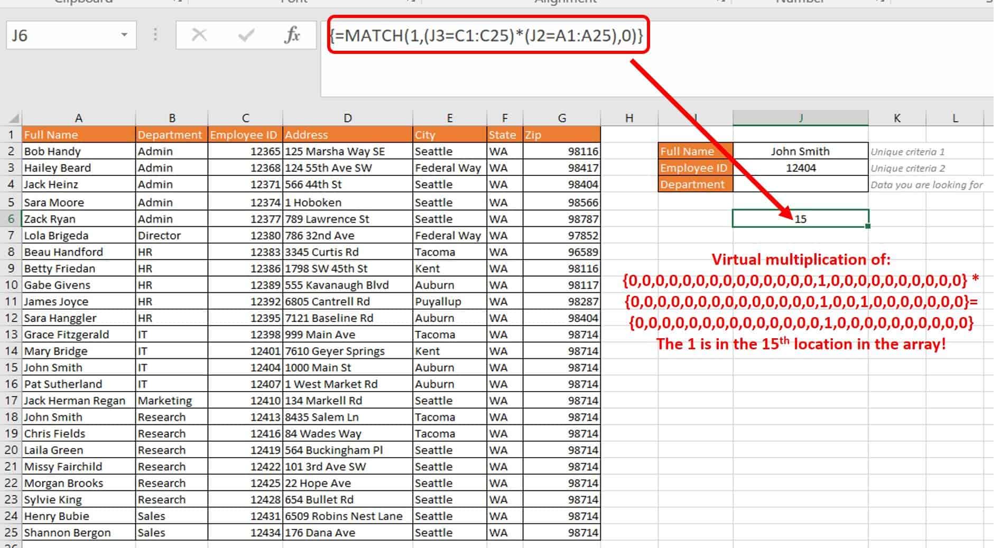
Task: Select the John Smith criteria cell
Action: pyautogui.click(x=800, y=151)
